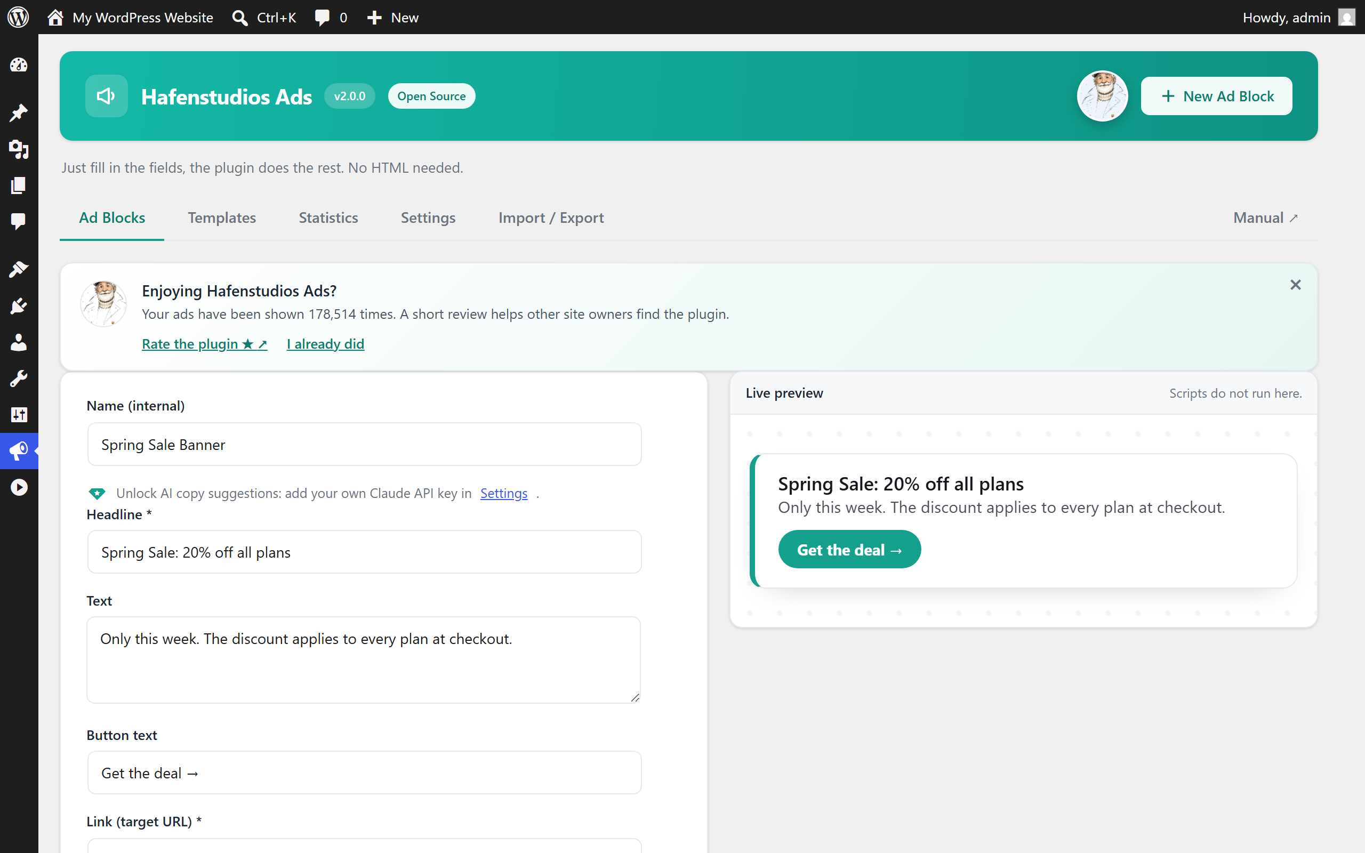Image resolution: width=1365 pixels, height=853 pixels.
Task: Open Settings link in Claude API hint
Action: coord(504,493)
